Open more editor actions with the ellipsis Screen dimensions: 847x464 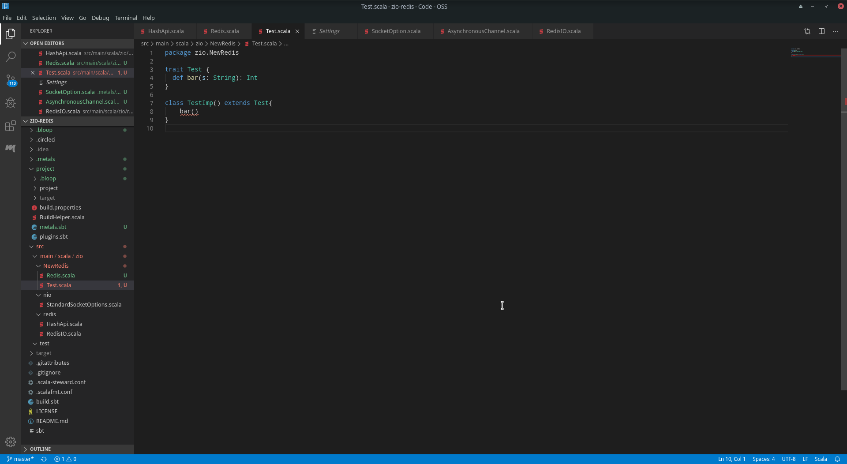tap(836, 31)
